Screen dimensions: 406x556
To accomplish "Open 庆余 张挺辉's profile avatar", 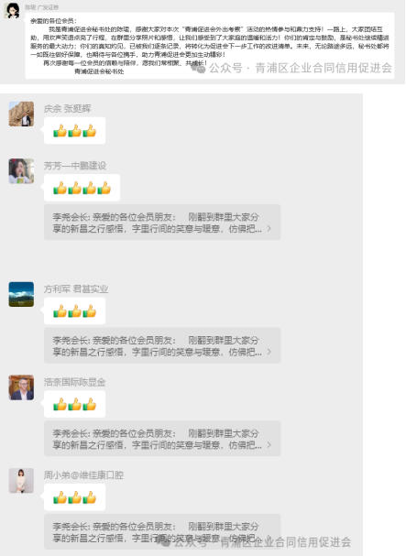I will [x=21, y=114].
